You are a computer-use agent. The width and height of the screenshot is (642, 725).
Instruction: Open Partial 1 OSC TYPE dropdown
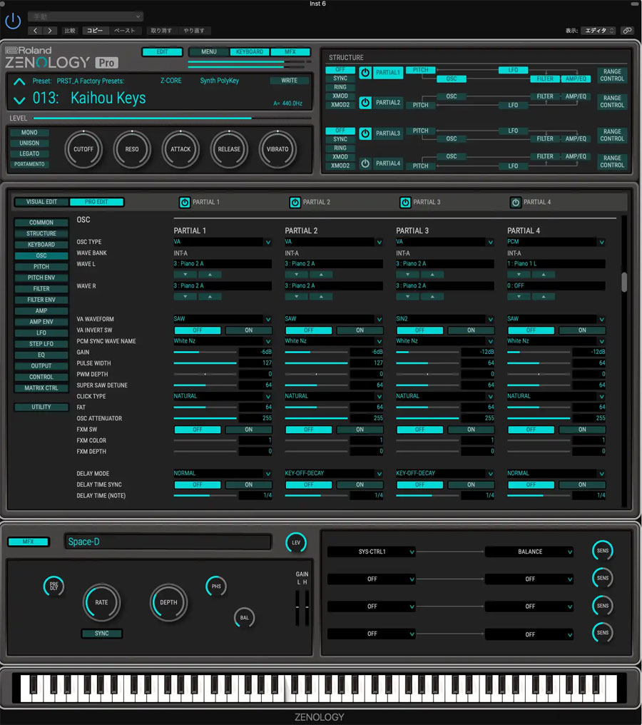click(x=223, y=242)
